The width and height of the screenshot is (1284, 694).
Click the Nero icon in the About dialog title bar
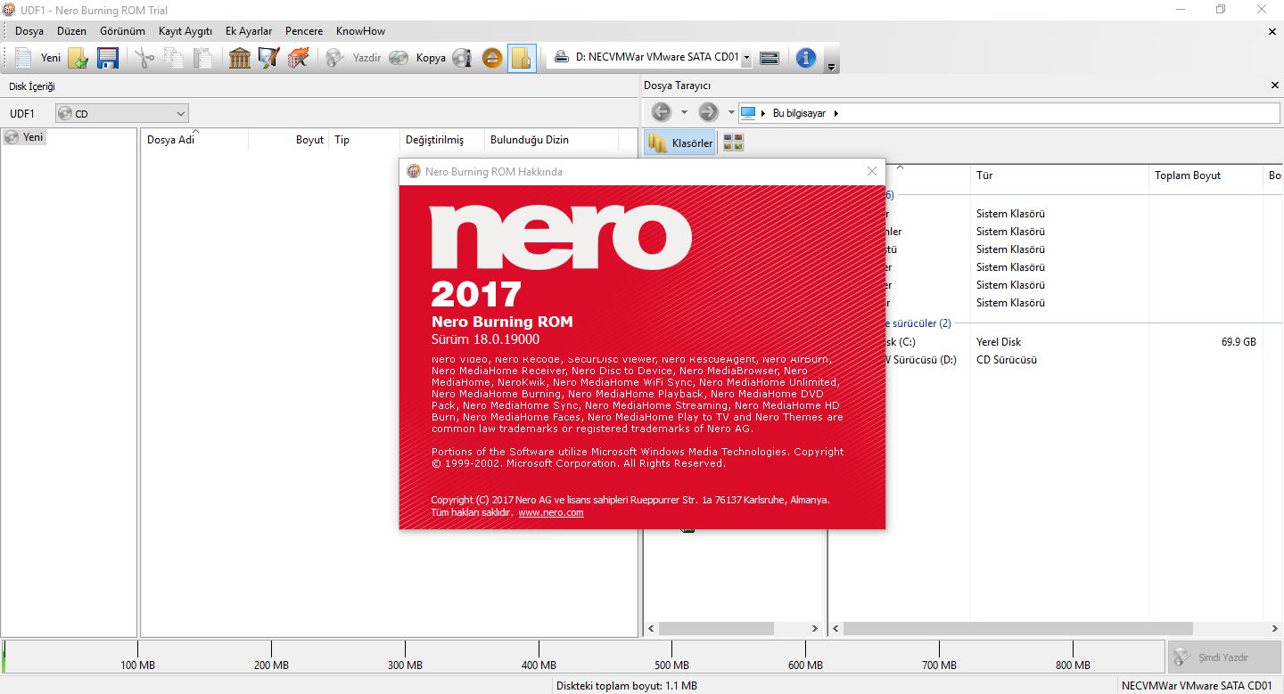(413, 172)
